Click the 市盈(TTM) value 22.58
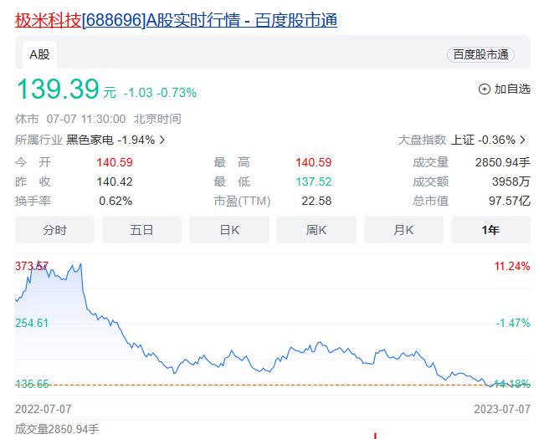This screenshot has width=544, height=439. (316, 202)
